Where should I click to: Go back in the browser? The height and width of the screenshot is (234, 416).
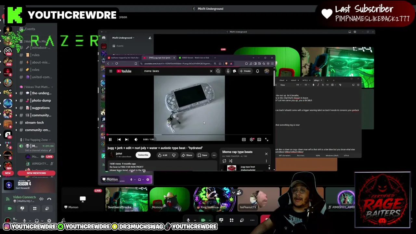(x=108, y=64)
